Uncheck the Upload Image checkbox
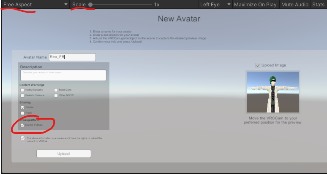 pos(258,65)
